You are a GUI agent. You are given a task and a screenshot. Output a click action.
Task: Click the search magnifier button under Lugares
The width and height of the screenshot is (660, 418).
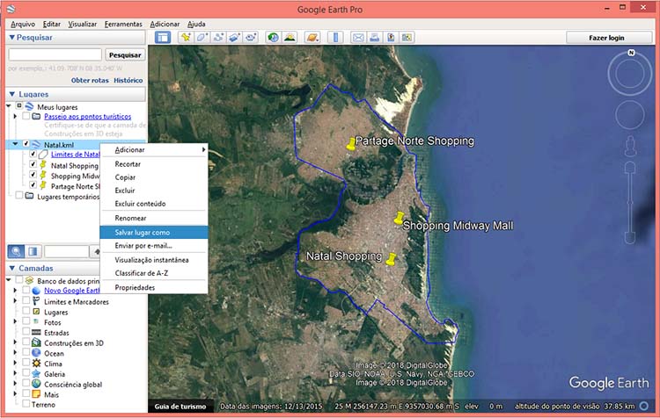(x=16, y=251)
